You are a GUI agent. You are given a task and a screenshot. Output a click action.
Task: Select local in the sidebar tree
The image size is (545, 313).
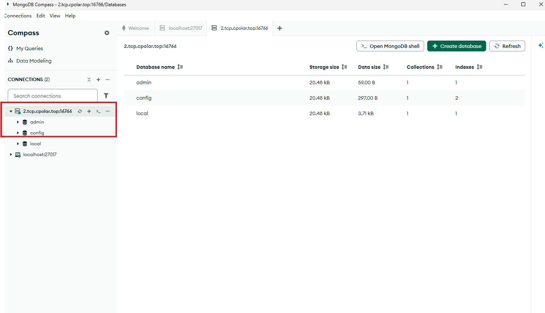tap(36, 144)
